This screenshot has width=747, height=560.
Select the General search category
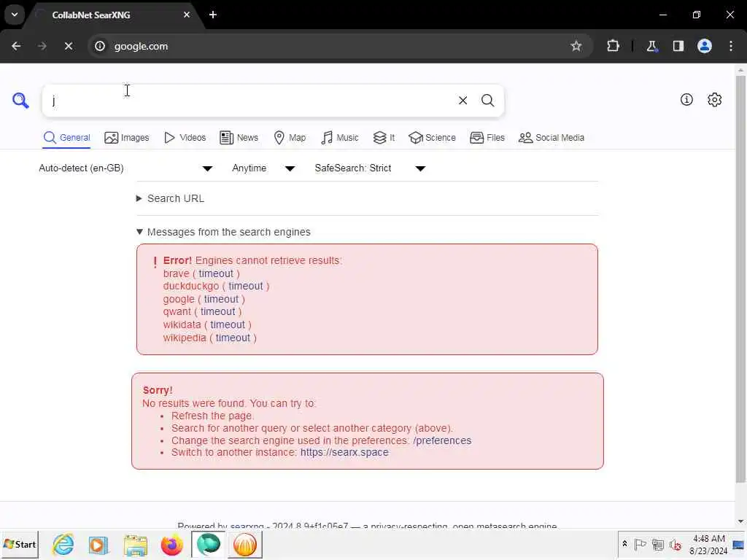66,138
